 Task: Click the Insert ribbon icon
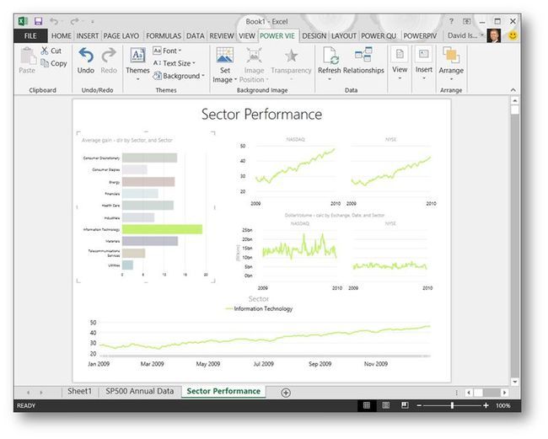[424, 54]
